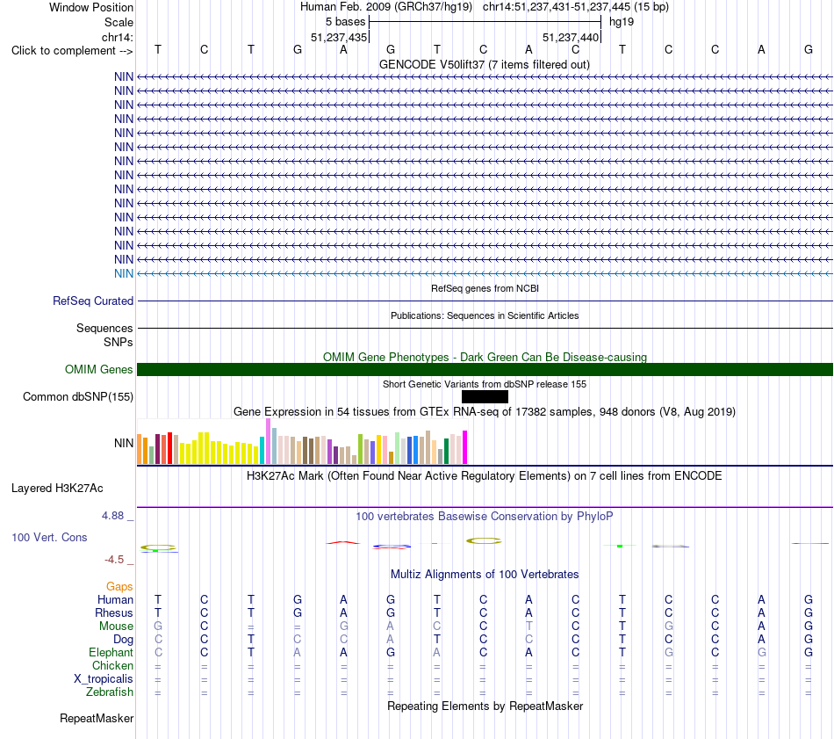Click the dark green OMIM gene bar

485,369
